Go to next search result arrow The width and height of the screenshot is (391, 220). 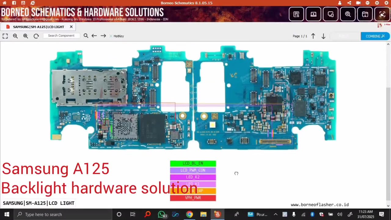(x=103, y=36)
